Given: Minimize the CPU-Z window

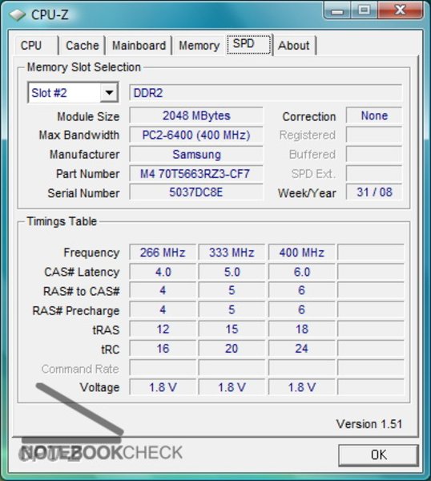Looking at the screenshot, I should 337,10.
